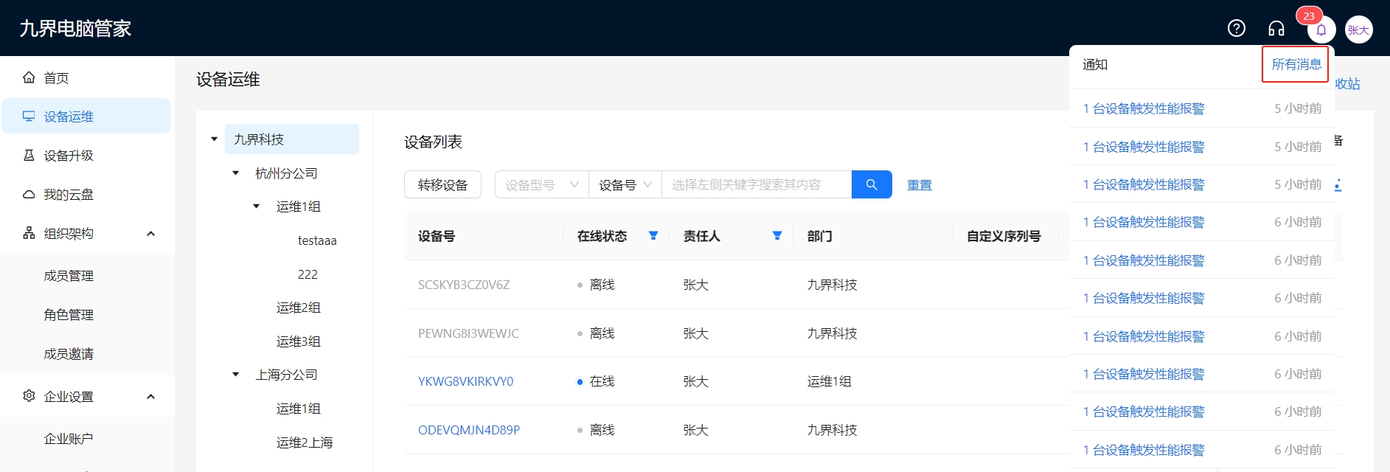
Task: Collapse 运维1组 under 杭州分公司
Action: [257, 206]
